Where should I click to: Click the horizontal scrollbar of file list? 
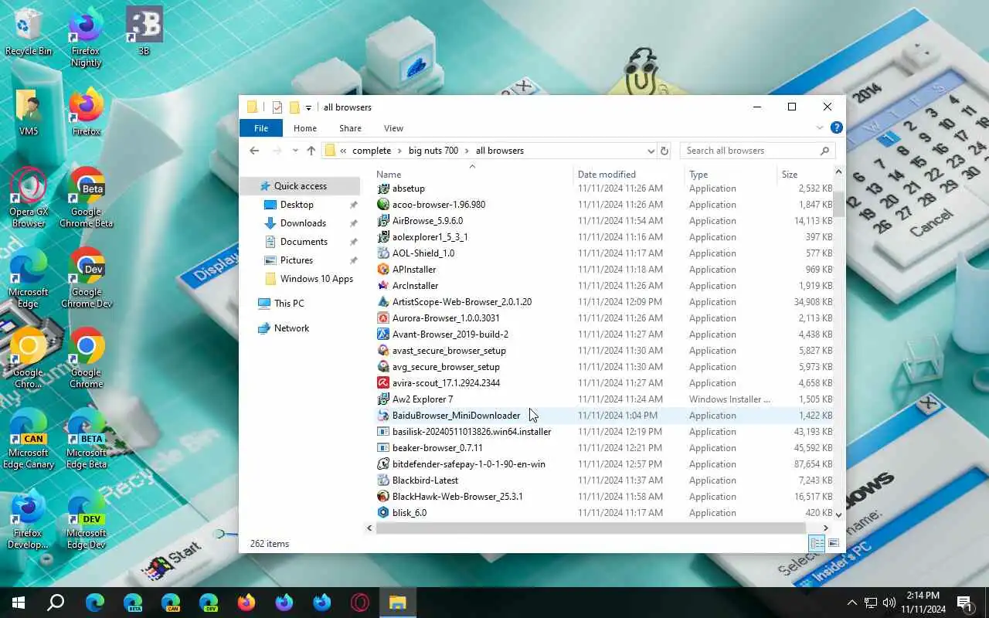(592, 528)
